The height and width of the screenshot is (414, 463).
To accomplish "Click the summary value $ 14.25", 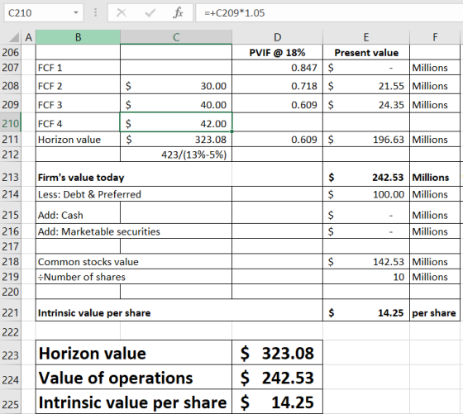I will pos(277,402).
